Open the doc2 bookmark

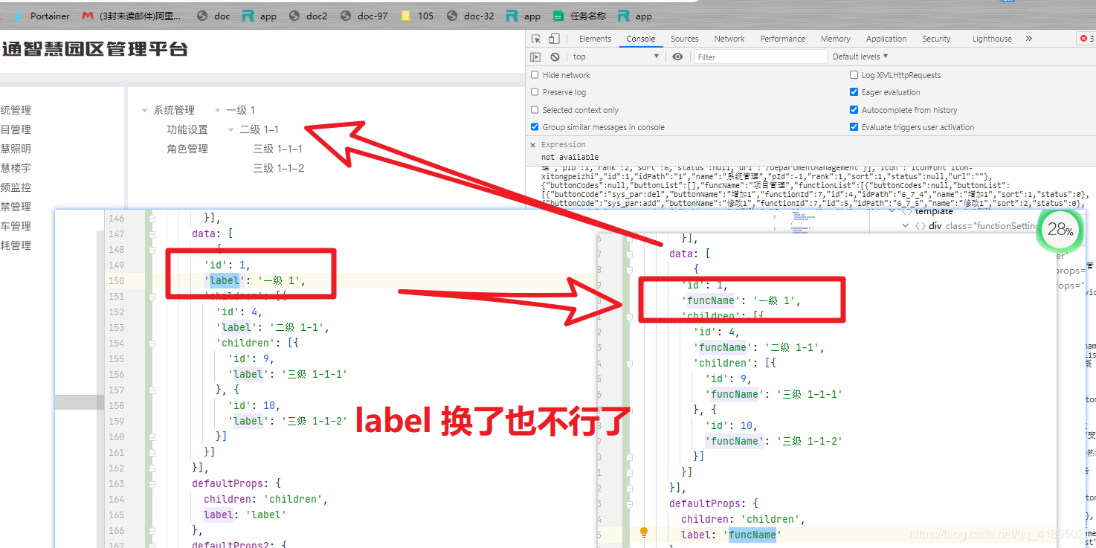[x=309, y=16]
